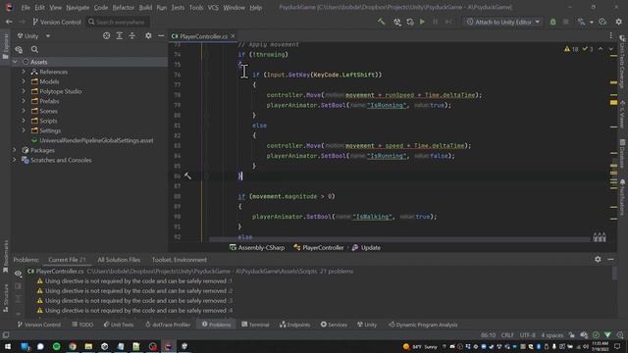This screenshot has width=628, height=353.
Task: Go to previous highlighted error up arrow
Action: point(601,49)
